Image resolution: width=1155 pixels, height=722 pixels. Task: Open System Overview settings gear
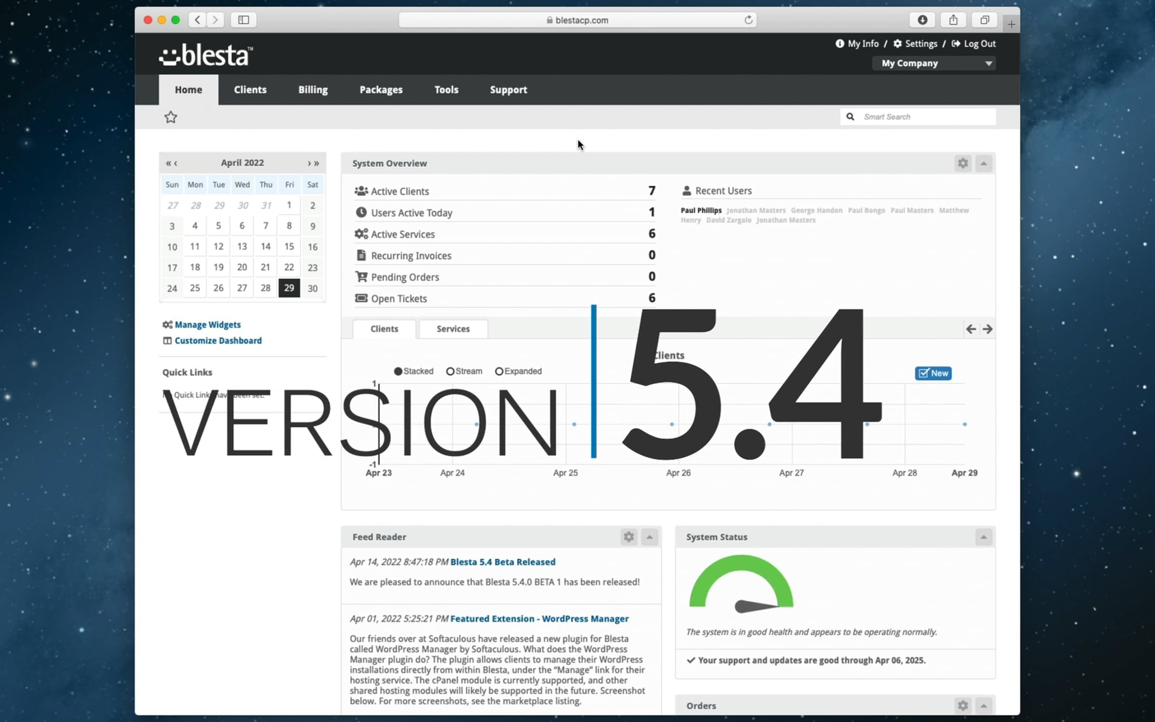click(962, 163)
